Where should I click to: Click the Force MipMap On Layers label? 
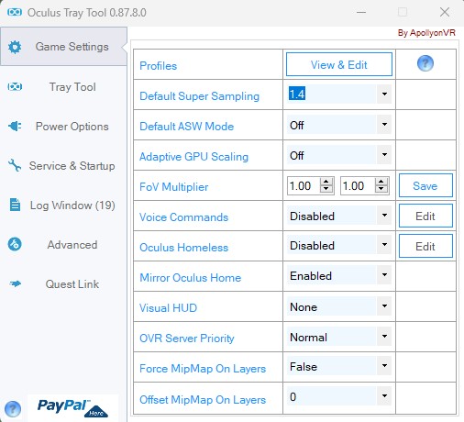(x=203, y=369)
